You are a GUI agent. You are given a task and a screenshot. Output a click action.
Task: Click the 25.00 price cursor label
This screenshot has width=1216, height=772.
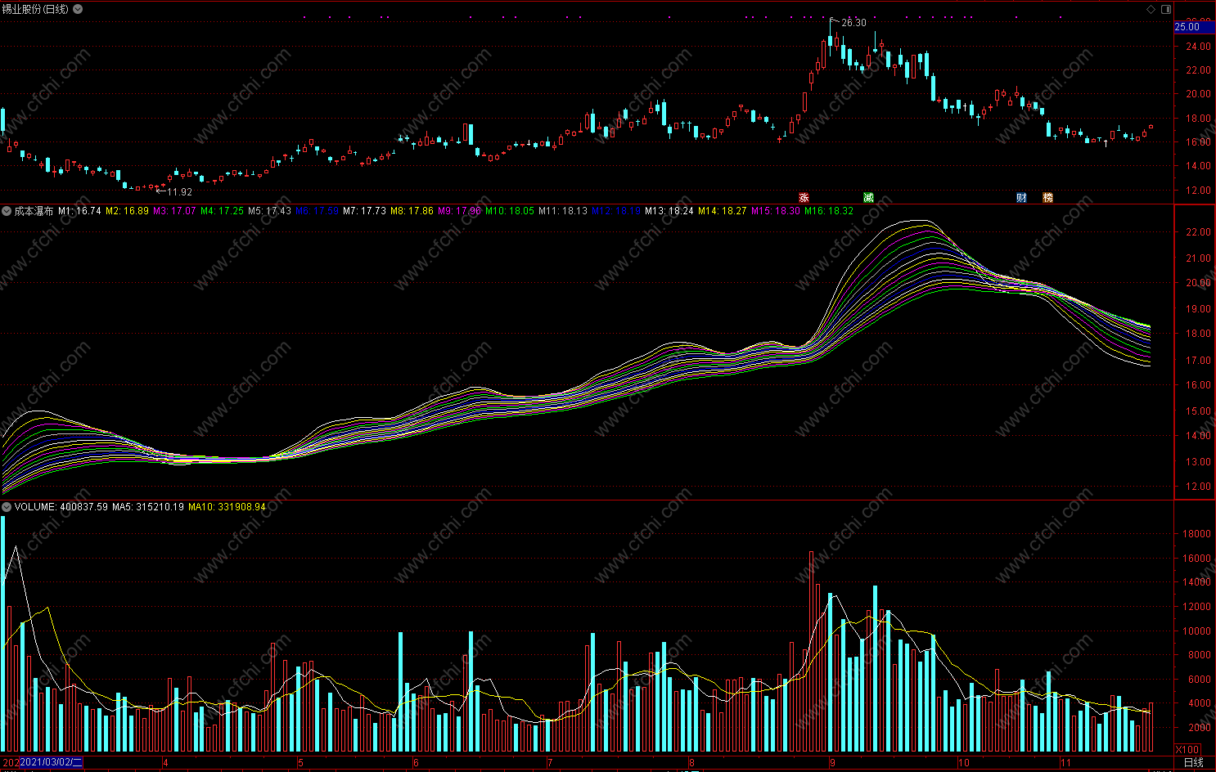pos(1194,27)
